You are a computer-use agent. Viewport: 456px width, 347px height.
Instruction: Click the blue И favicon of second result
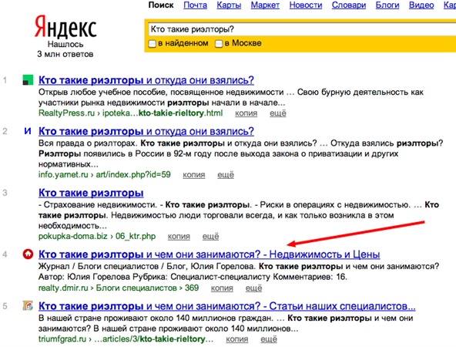pyautogui.click(x=28, y=131)
